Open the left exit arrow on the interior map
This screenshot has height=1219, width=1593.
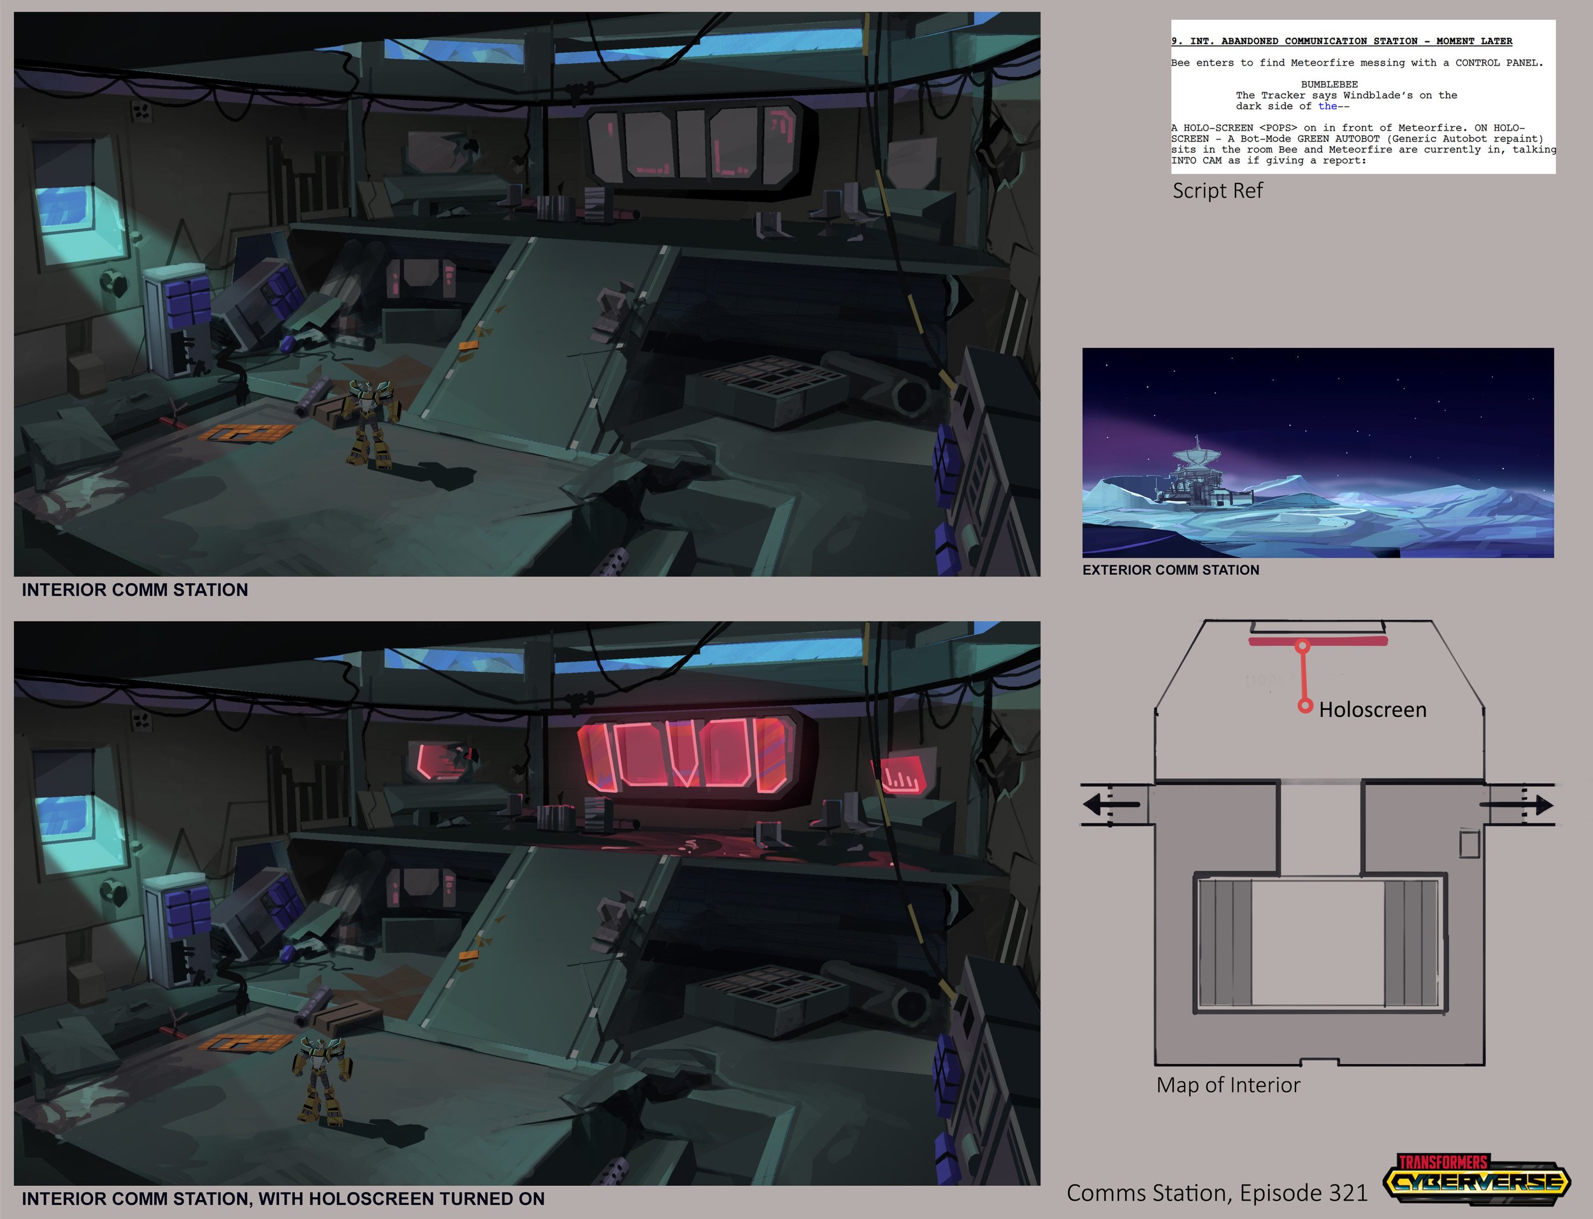(x=1110, y=804)
